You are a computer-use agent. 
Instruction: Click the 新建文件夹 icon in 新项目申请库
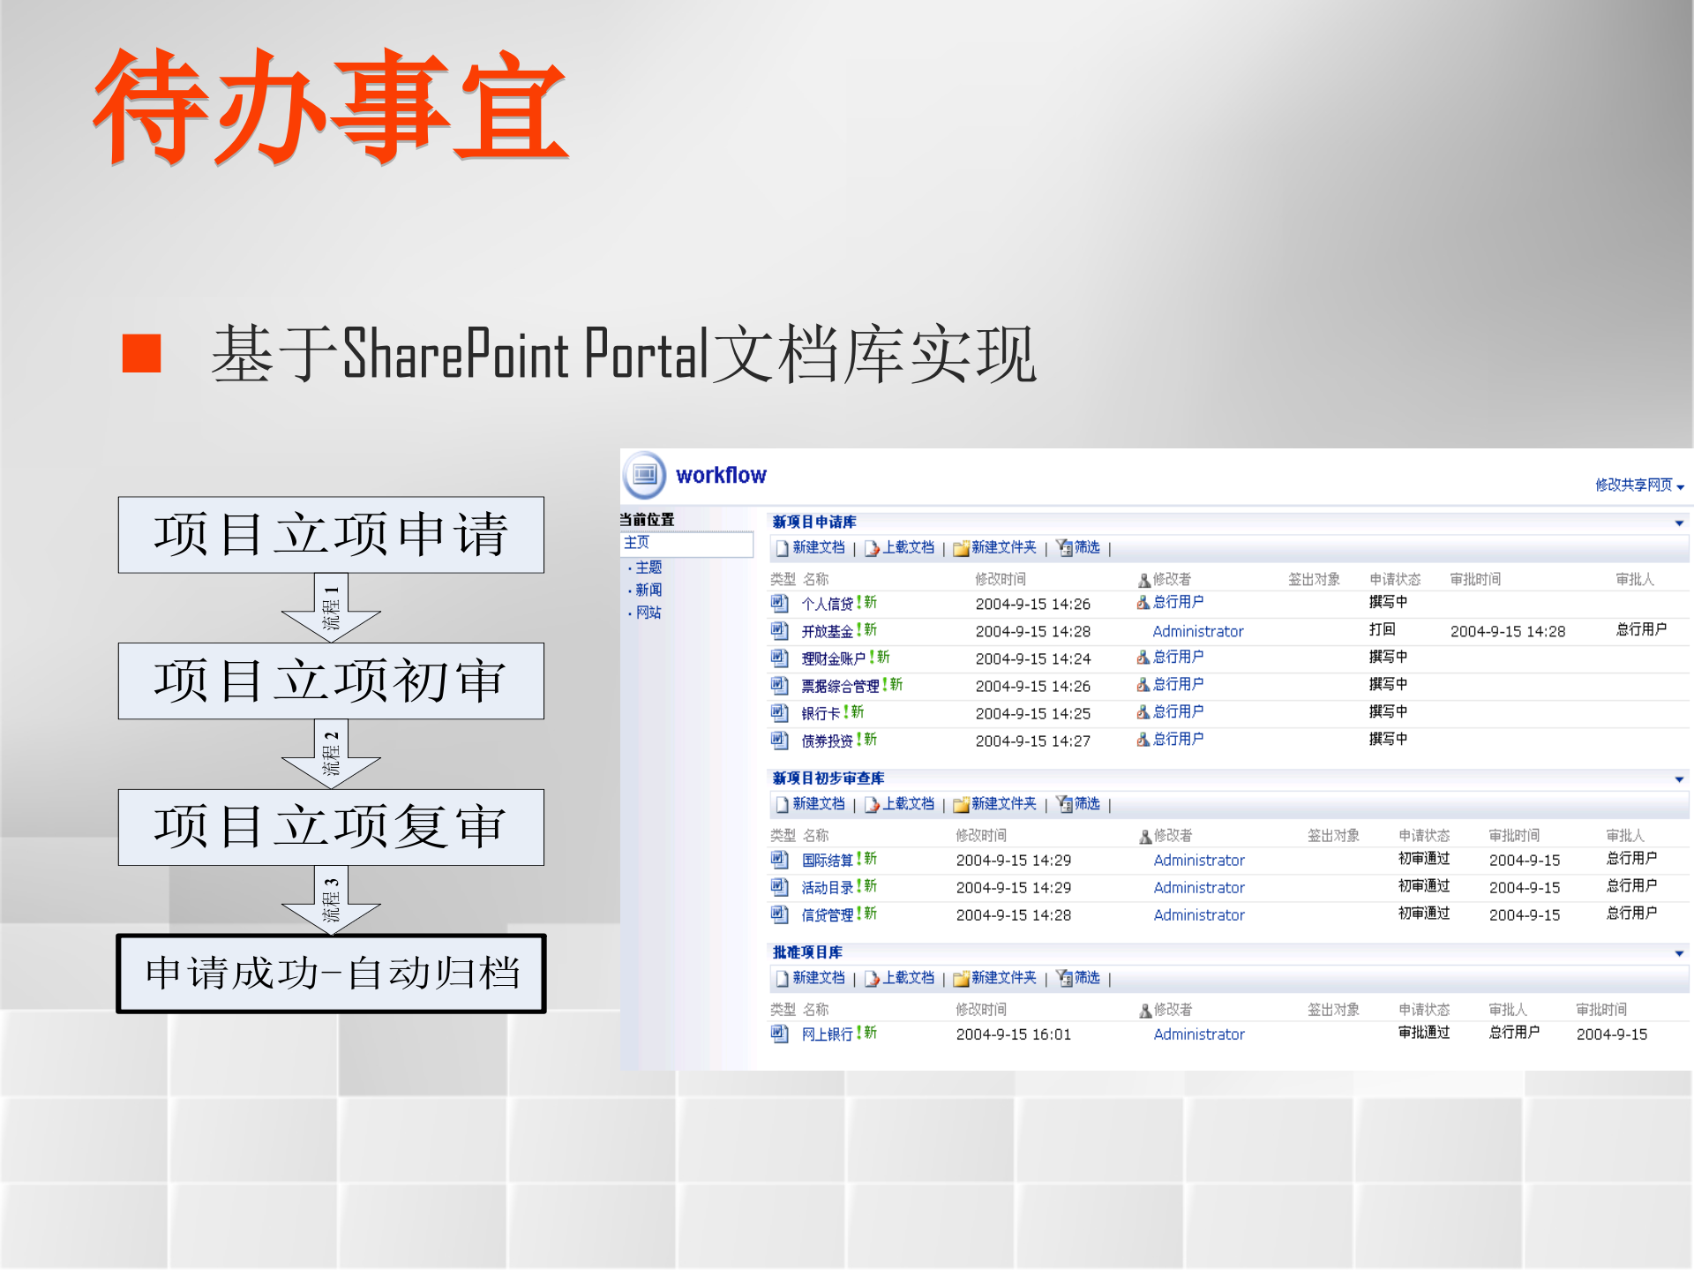coord(963,547)
